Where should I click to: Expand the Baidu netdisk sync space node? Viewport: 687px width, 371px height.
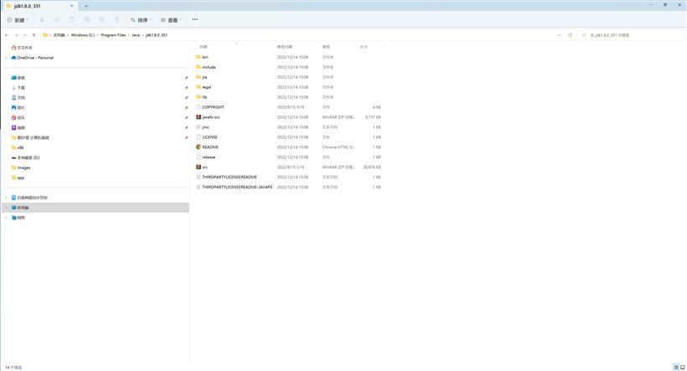pyautogui.click(x=6, y=198)
